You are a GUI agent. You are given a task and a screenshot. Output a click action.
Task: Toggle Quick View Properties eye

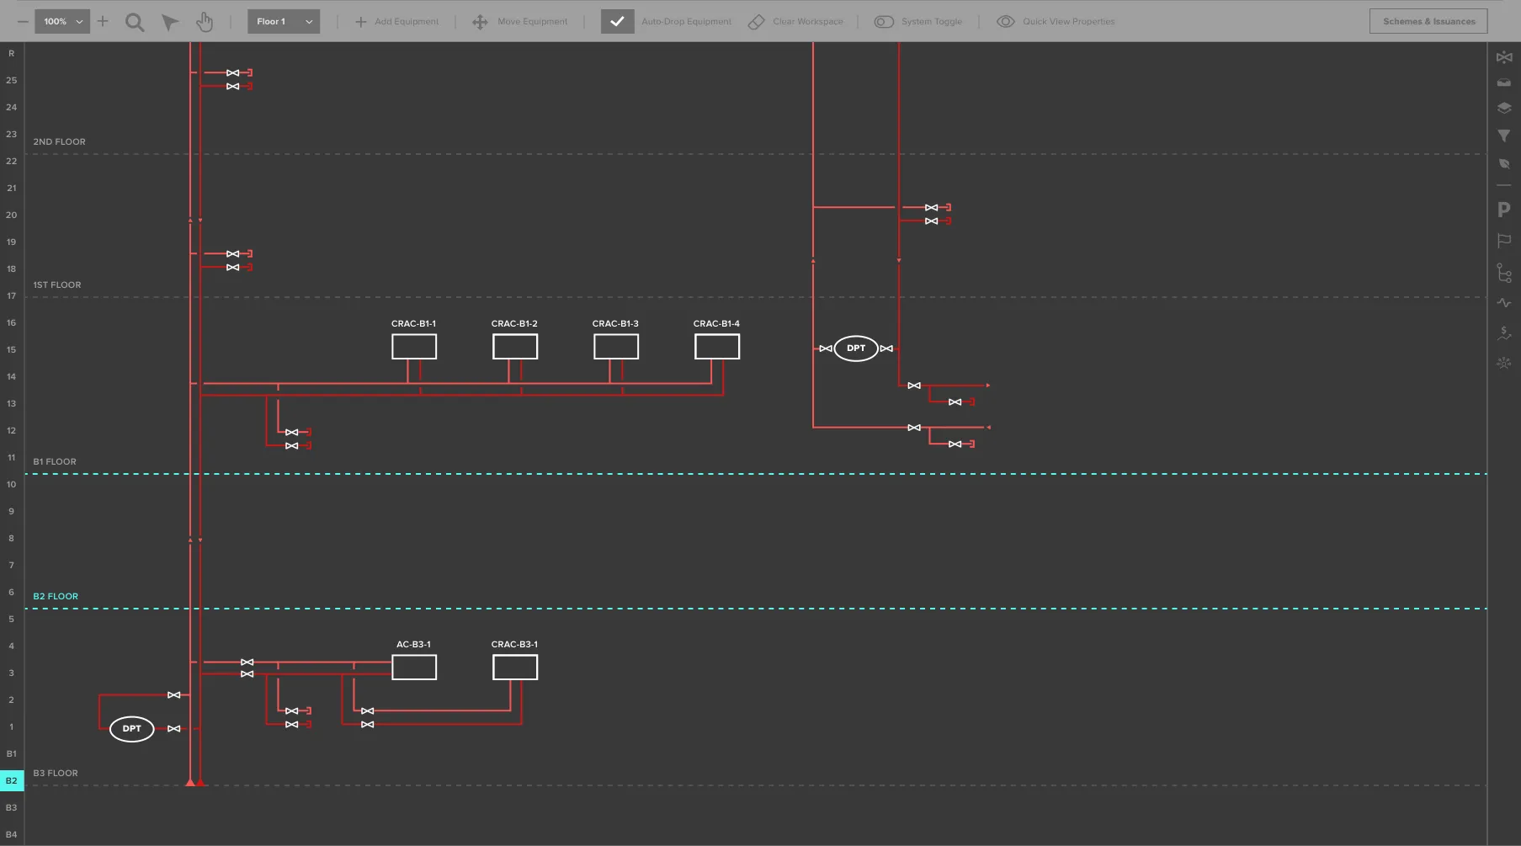point(1005,22)
